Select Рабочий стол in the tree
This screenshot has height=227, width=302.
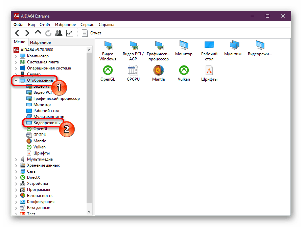tap(43, 111)
